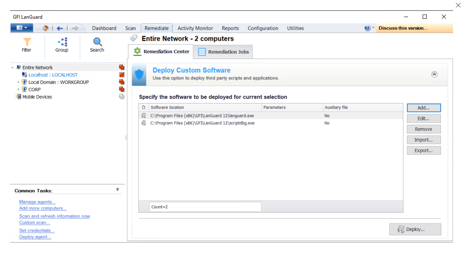This screenshot has width=463, height=253.
Task: Select the languard.exe software row
Action: (271, 116)
